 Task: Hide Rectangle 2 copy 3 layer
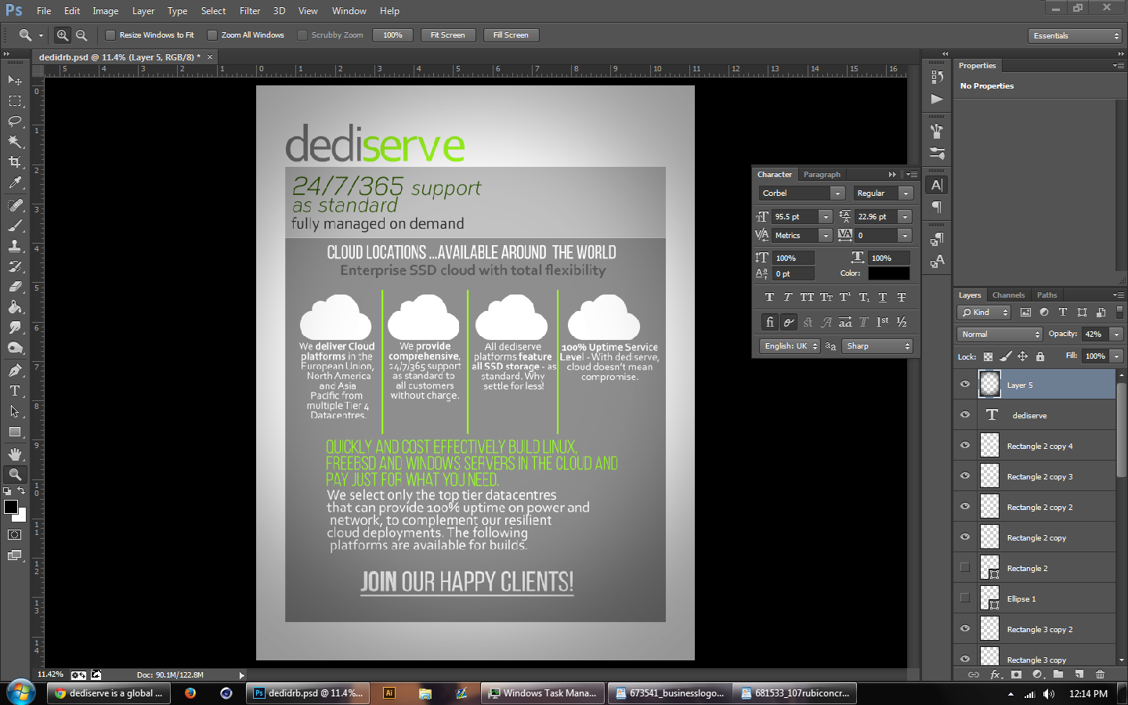(965, 476)
